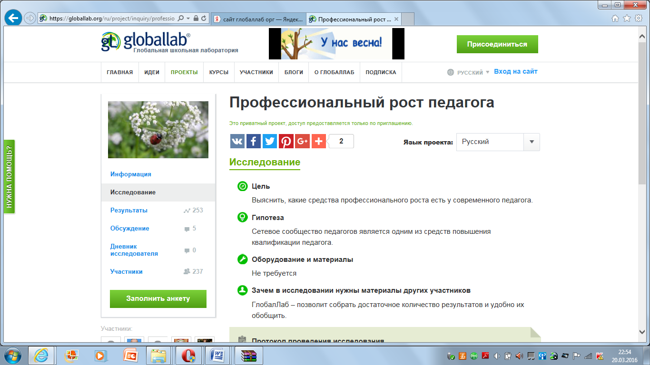Click the Заполнить анкету button
The height and width of the screenshot is (365, 650).
pos(158,299)
